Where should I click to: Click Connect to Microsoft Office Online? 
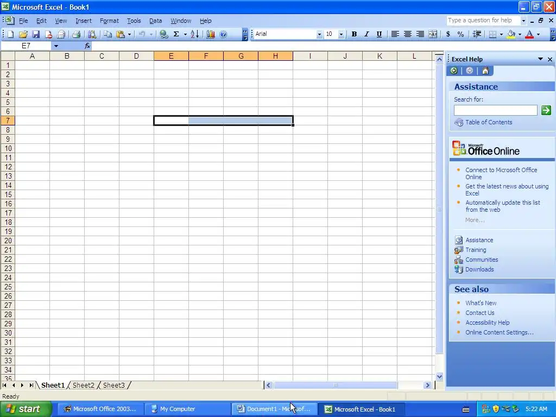pos(501,173)
